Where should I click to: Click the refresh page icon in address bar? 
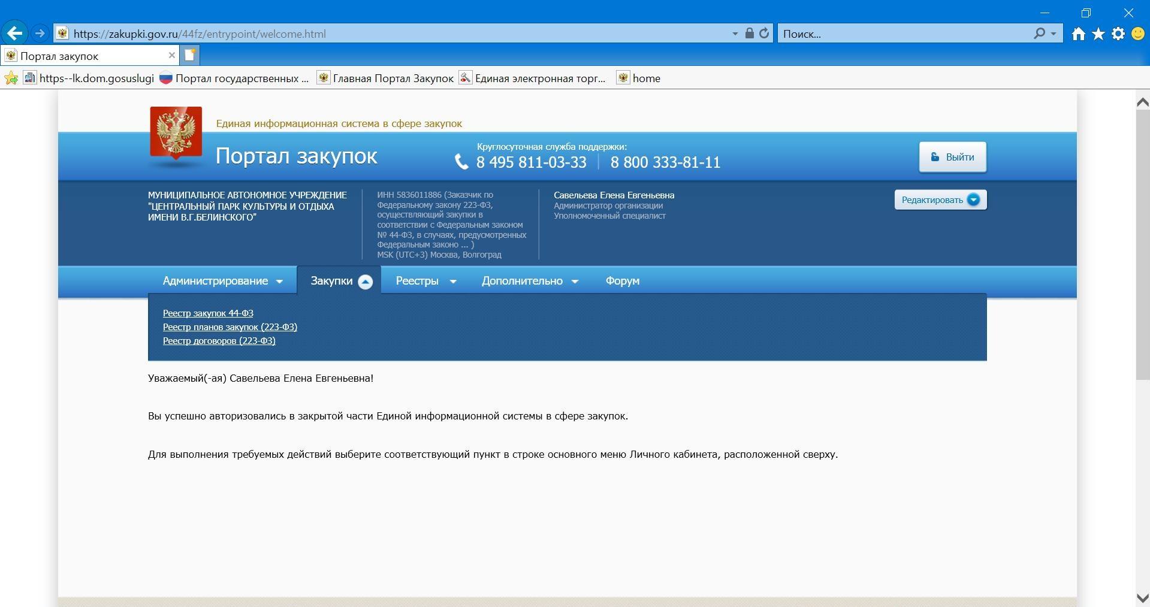[x=764, y=34]
